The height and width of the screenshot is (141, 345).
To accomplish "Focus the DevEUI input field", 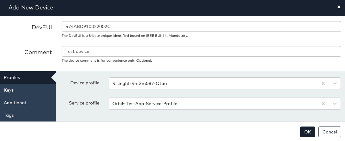I will pyautogui.click(x=201, y=26).
